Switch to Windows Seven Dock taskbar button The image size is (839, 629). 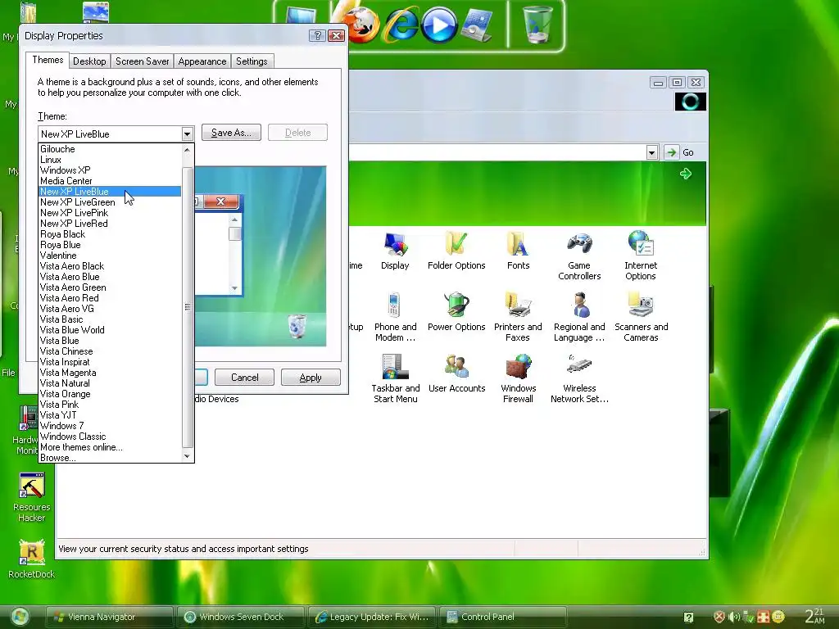240,617
